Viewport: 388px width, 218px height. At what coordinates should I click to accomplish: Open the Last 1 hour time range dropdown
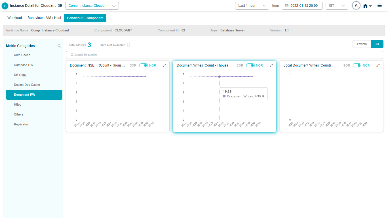252,6
